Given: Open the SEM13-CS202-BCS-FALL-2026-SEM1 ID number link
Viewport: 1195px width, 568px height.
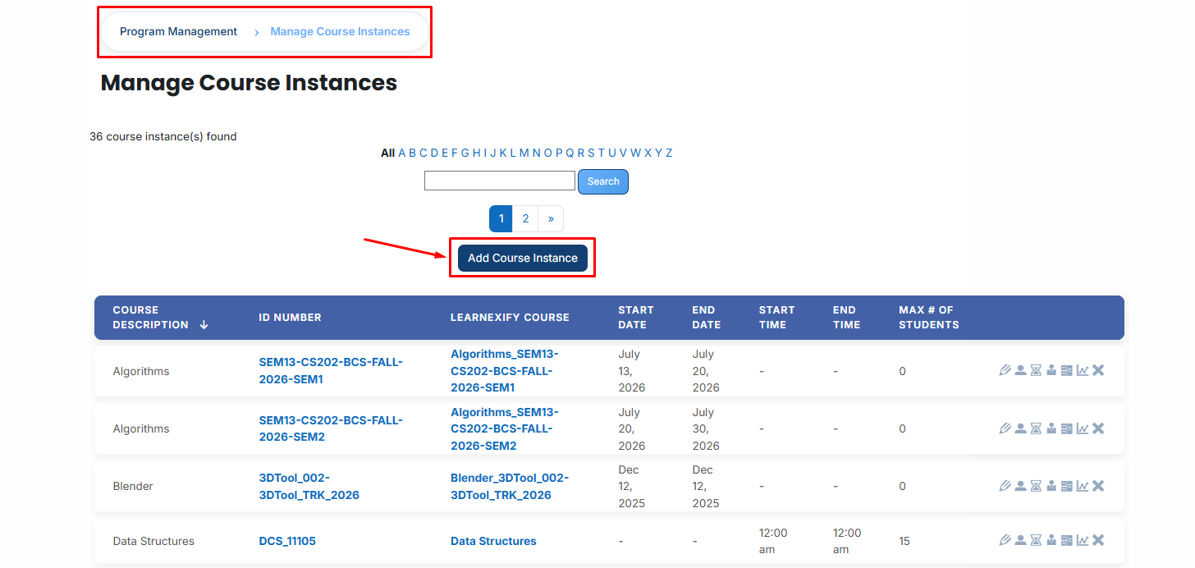Looking at the screenshot, I should [x=331, y=371].
